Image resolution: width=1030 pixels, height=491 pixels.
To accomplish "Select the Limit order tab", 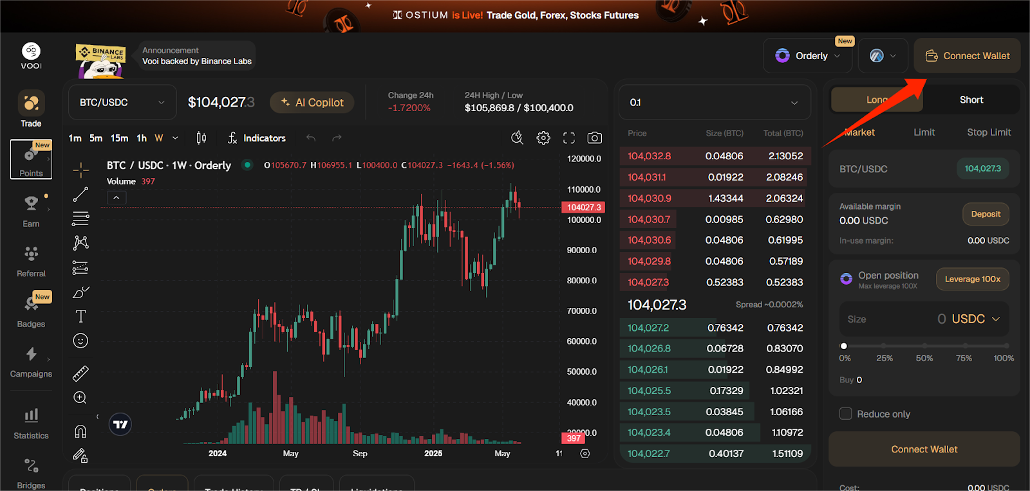I will click(x=924, y=132).
